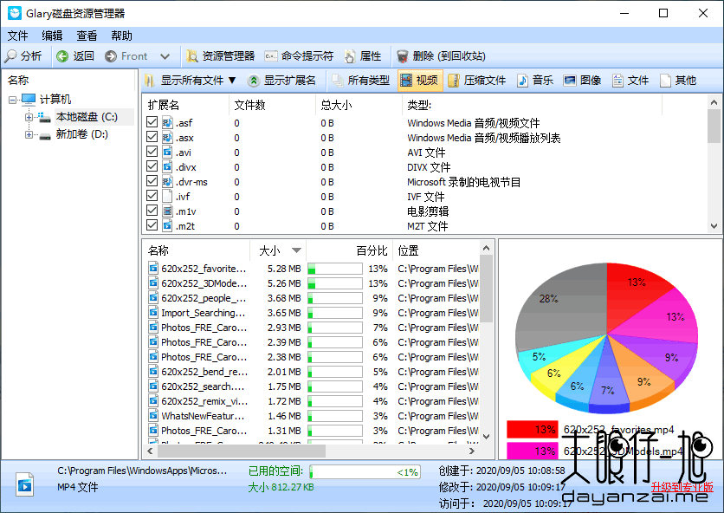Screen dimensions: 724x513
Task: Select the 620x252_bend_re file row
Action: pos(313,372)
